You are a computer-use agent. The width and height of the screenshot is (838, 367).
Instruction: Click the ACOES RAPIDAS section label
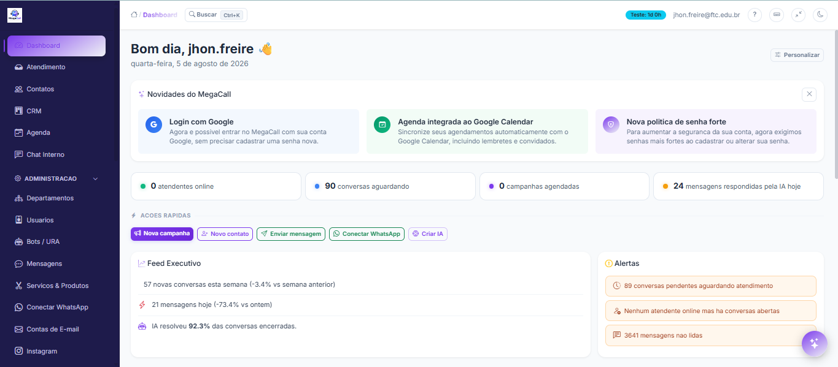click(165, 216)
